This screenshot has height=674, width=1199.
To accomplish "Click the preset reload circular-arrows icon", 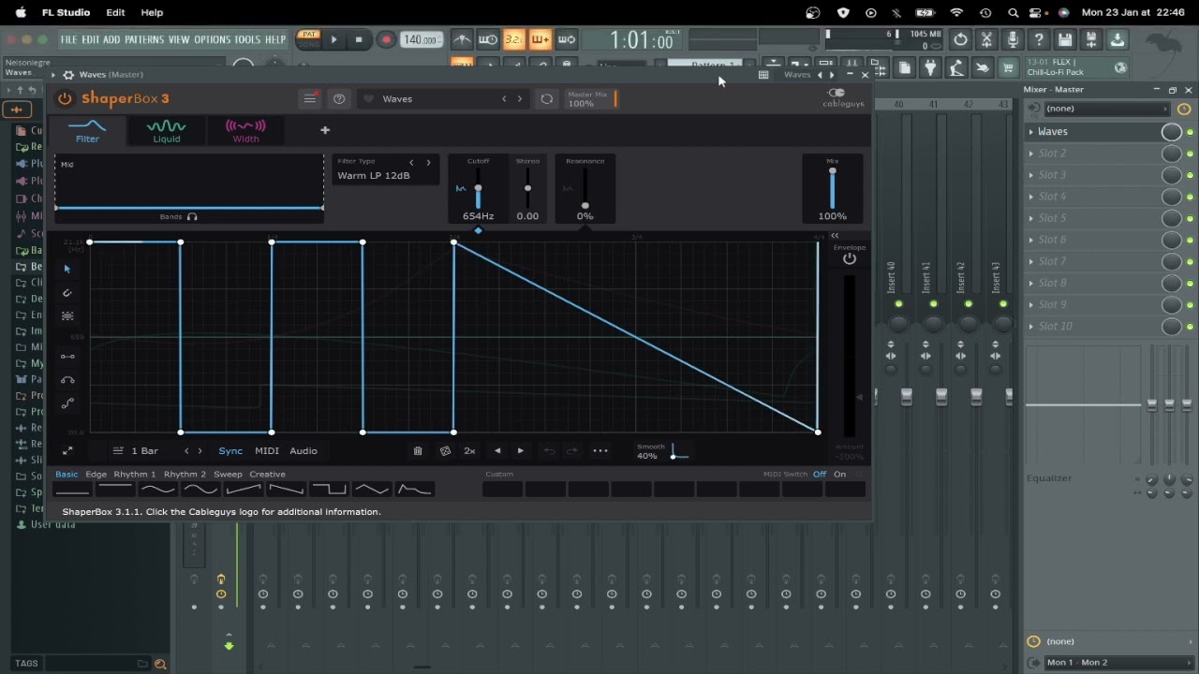I will (x=547, y=98).
